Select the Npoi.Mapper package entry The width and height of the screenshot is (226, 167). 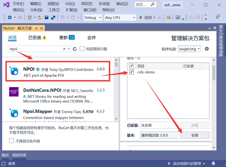click(58, 115)
